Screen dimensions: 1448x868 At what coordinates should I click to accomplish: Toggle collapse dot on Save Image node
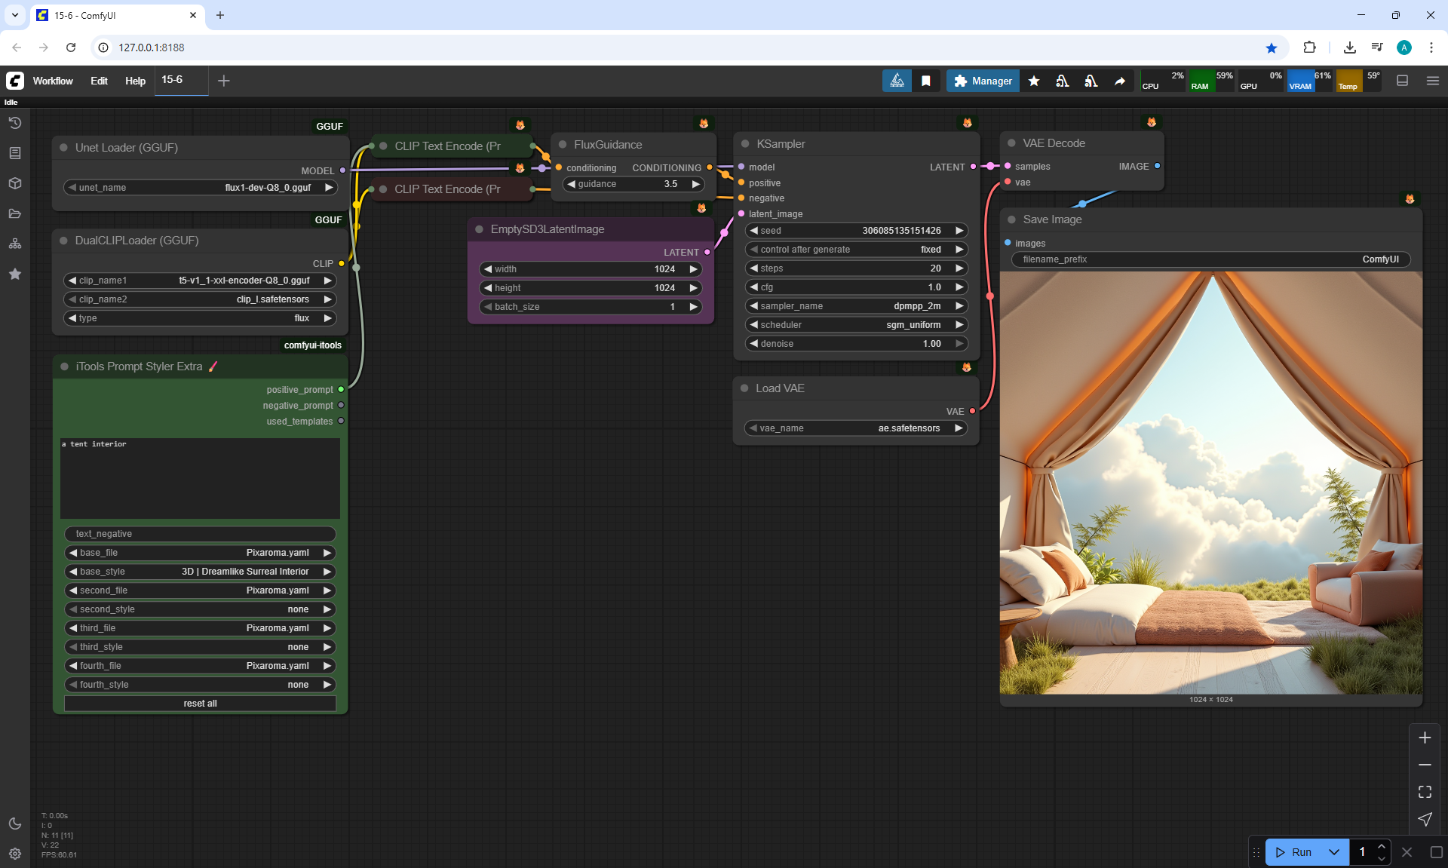[x=1011, y=219]
